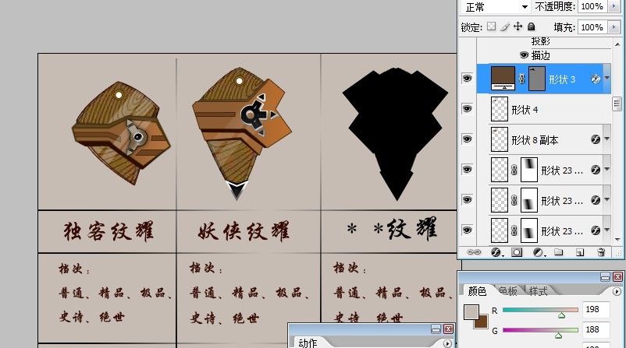The height and width of the screenshot is (348, 626).
Task: Create a new group folder icon
Action: [x=559, y=252]
